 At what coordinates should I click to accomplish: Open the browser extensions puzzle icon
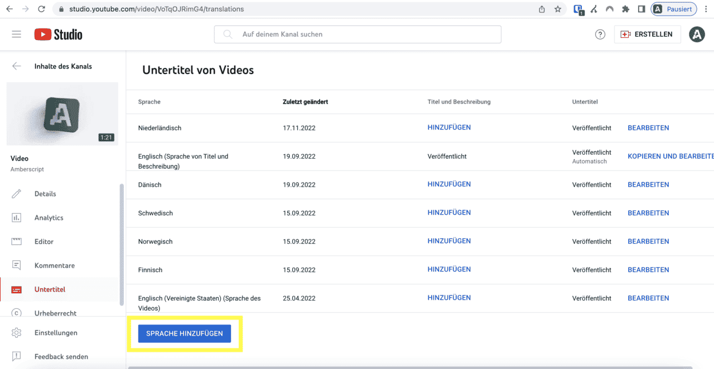click(x=626, y=9)
